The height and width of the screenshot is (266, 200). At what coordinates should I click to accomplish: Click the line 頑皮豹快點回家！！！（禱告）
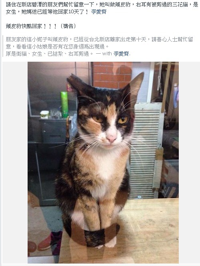coord(41,26)
